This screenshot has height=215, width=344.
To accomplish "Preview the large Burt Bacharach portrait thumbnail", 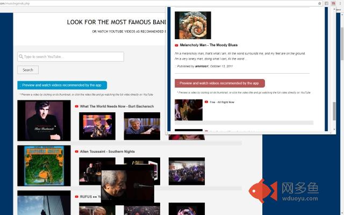I will (x=44, y=120).
